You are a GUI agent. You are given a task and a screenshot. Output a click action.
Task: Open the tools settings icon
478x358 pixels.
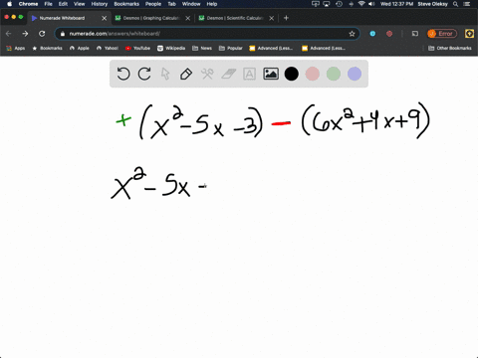(x=207, y=74)
